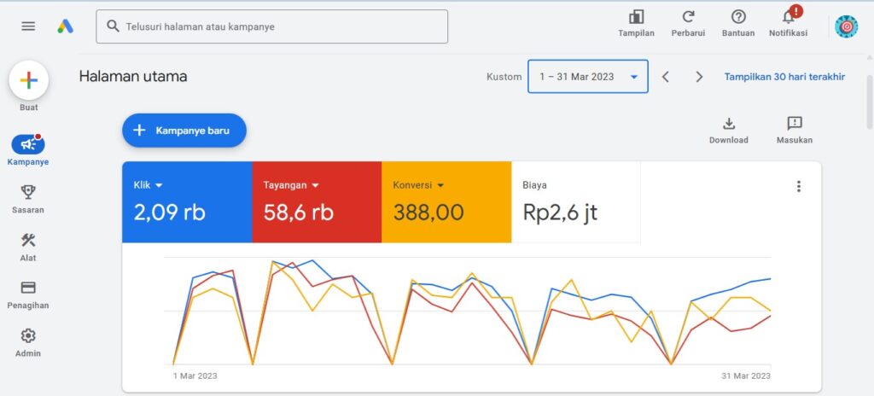Viewport: 874px width, 396px height.
Task: Open Sasaran in the sidebar
Action: [28, 192]
